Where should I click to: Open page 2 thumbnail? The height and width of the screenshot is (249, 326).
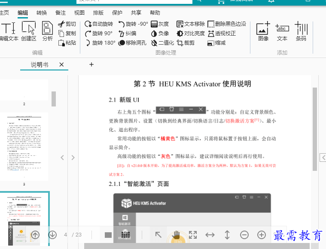24,90
